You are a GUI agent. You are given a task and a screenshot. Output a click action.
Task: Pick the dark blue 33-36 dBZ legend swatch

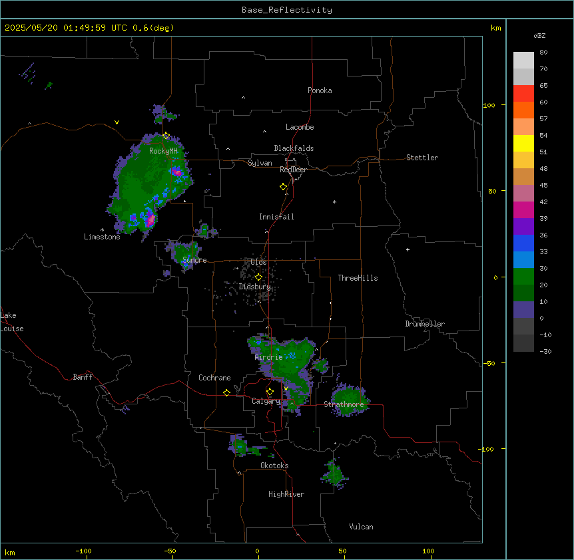523,243
